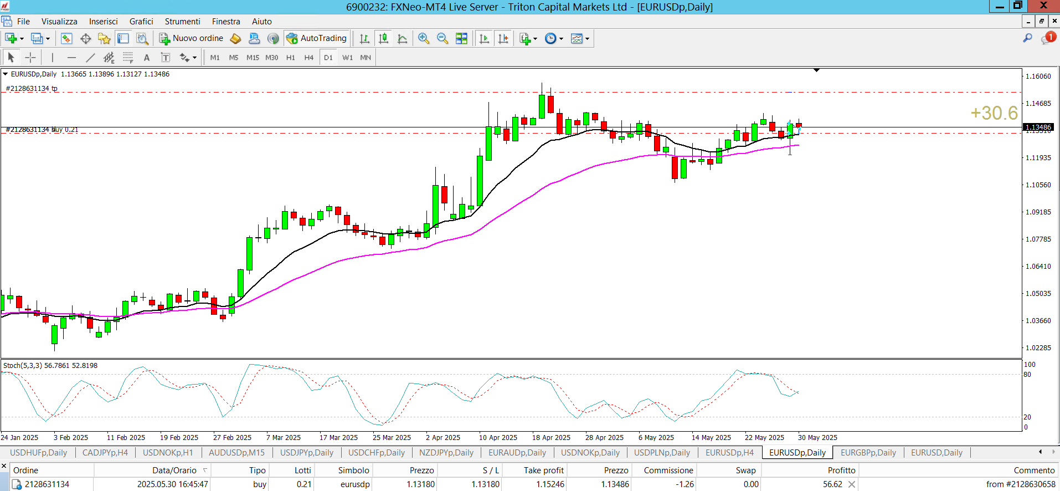Click the arrows objects icon
Image resolution: width=1060 pixels, height=491 pixels.
point(184,57)
